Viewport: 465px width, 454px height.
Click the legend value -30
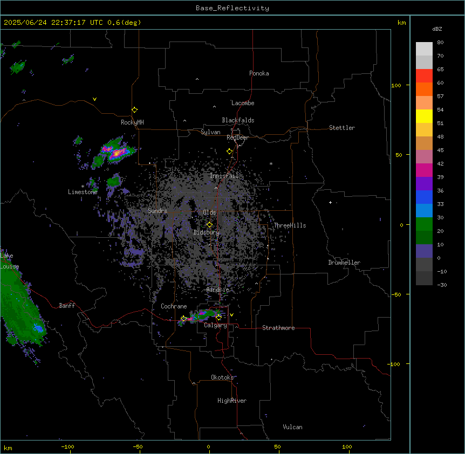(x=442, y=285)
